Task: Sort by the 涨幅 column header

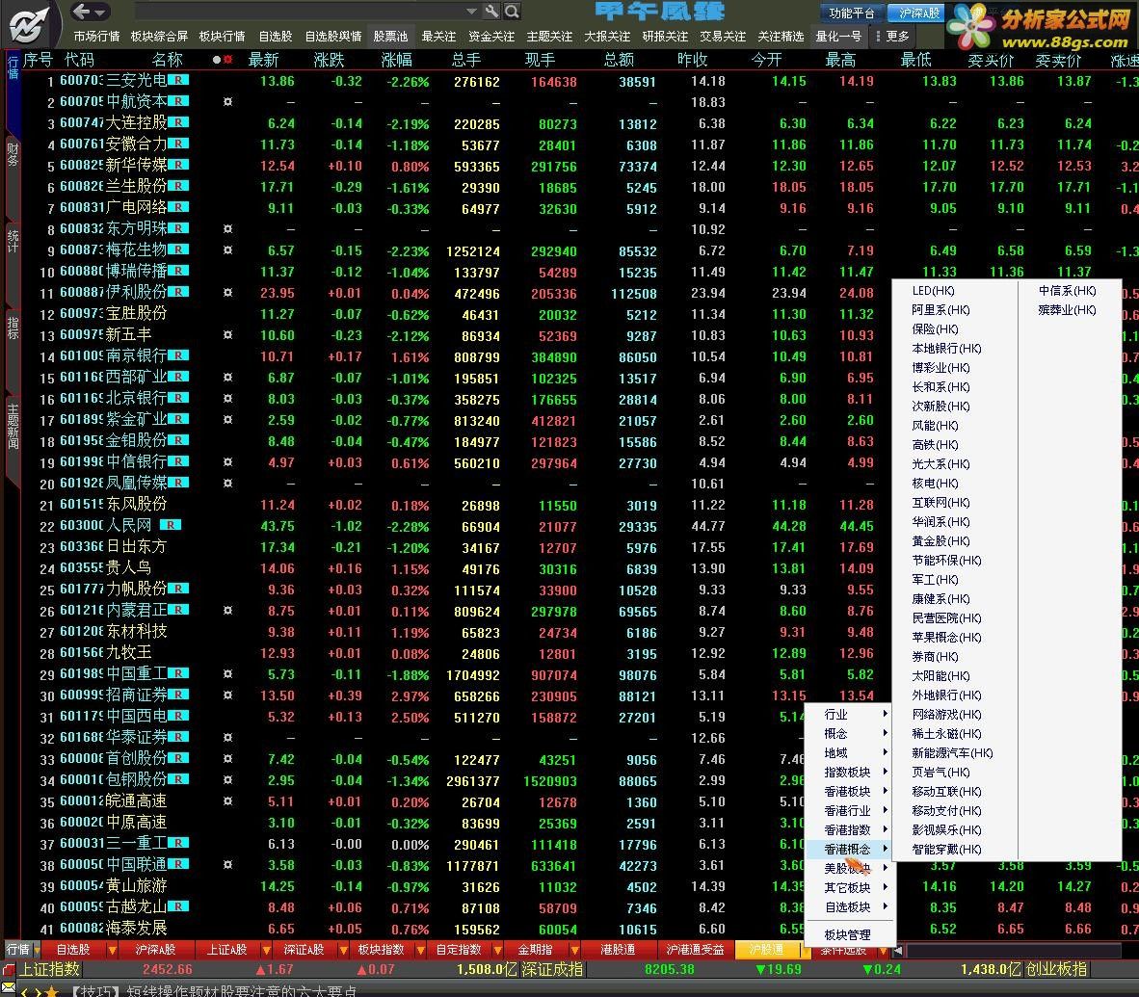Action: coord(397,60)
